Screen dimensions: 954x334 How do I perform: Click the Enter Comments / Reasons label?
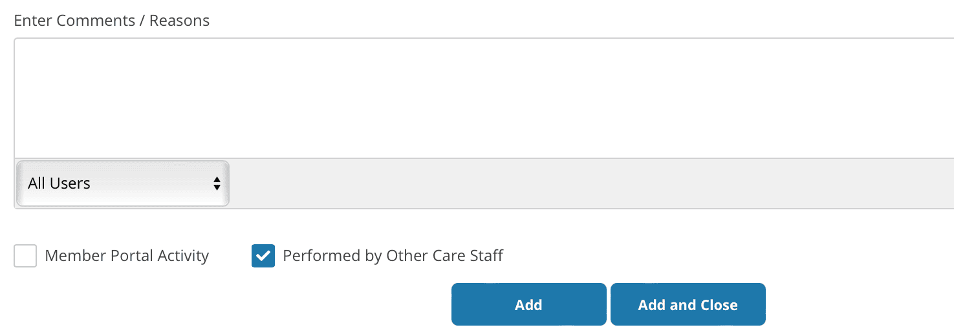pyautogui.click(x=111, y=21)
